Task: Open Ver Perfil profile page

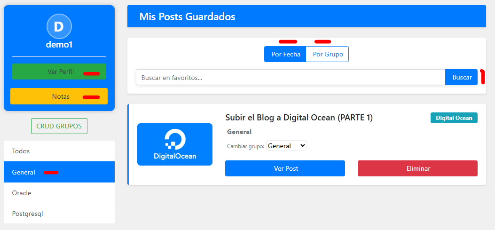Action: click(59, 71)
